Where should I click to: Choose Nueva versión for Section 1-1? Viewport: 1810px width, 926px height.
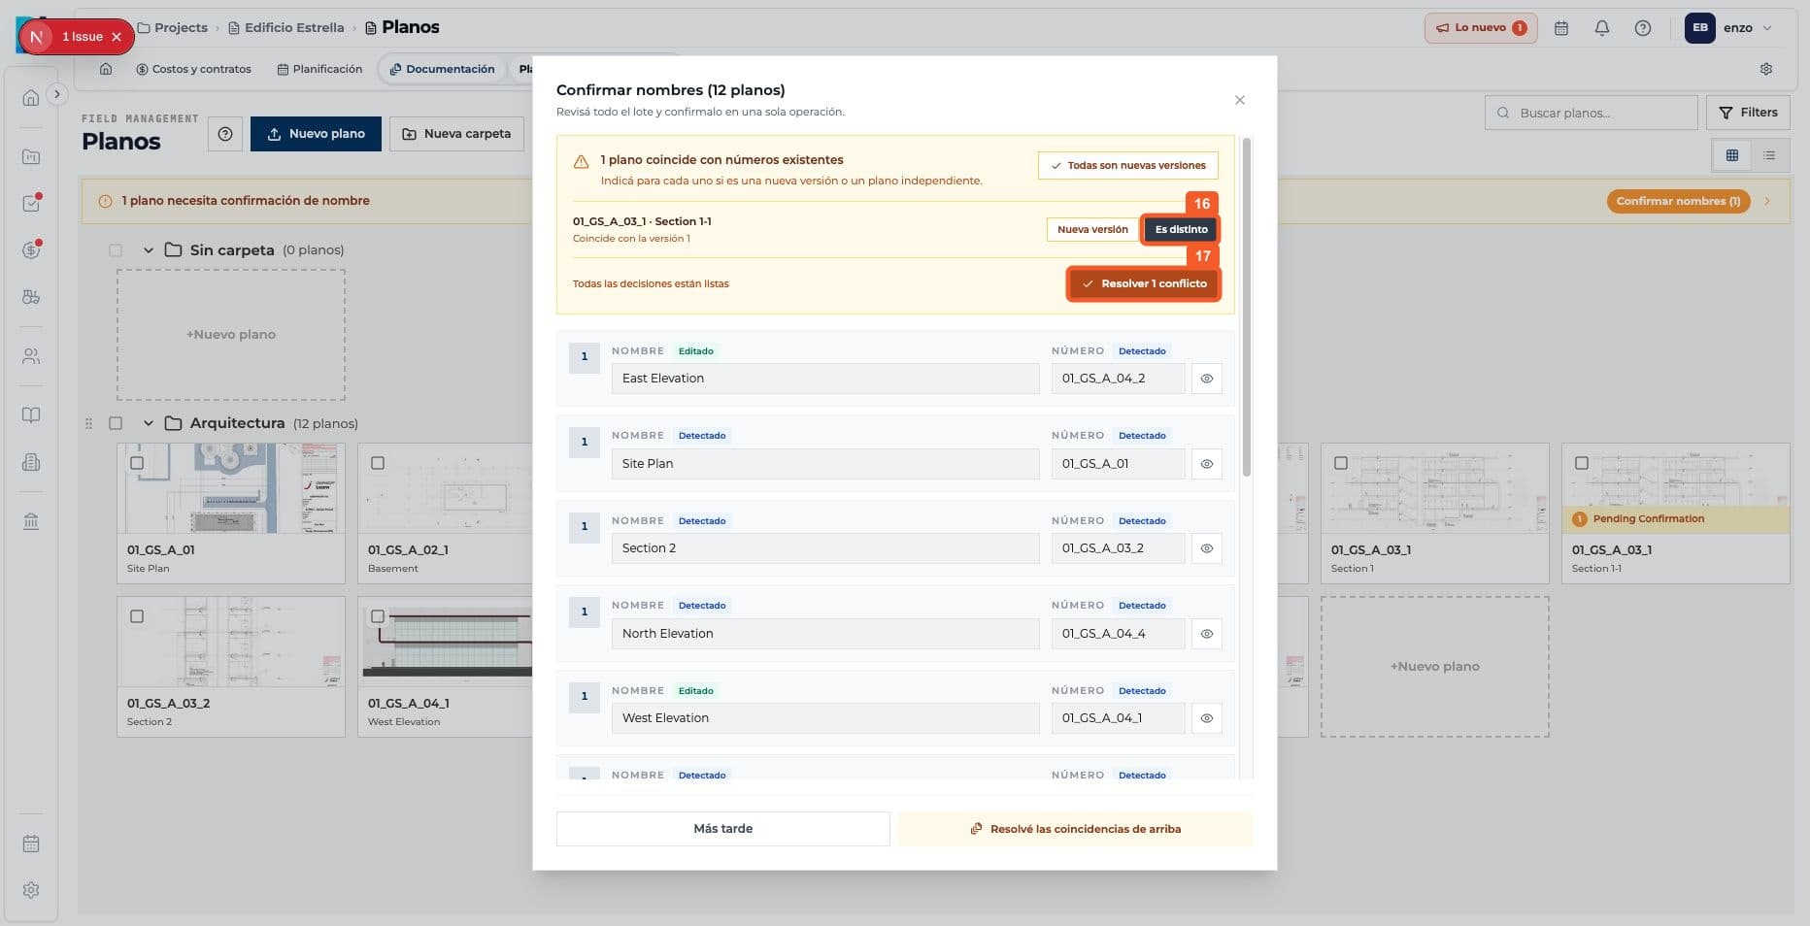(1092, 230)
